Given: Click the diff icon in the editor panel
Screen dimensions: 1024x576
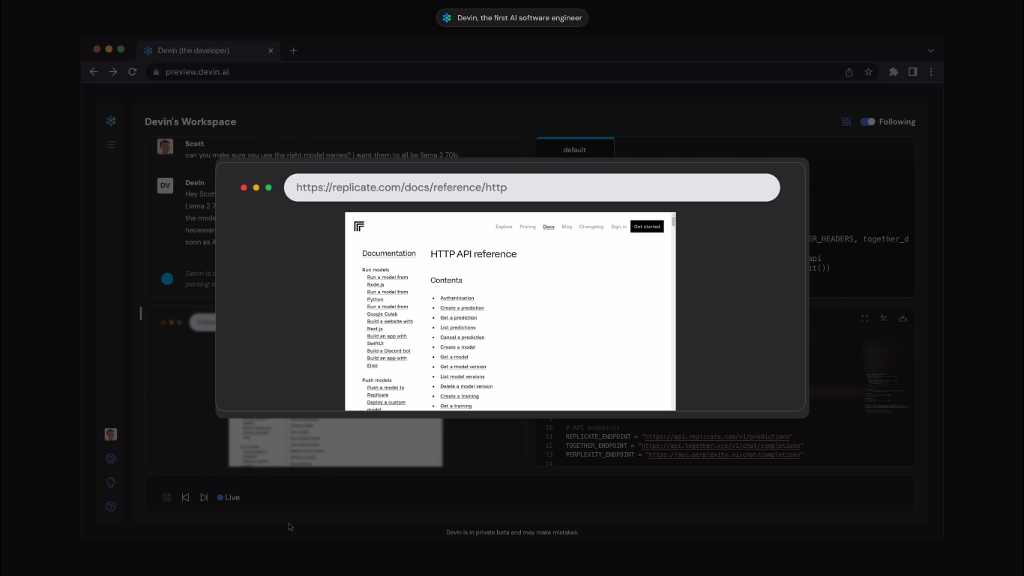Looking at the screenshot, I should 884,318.
